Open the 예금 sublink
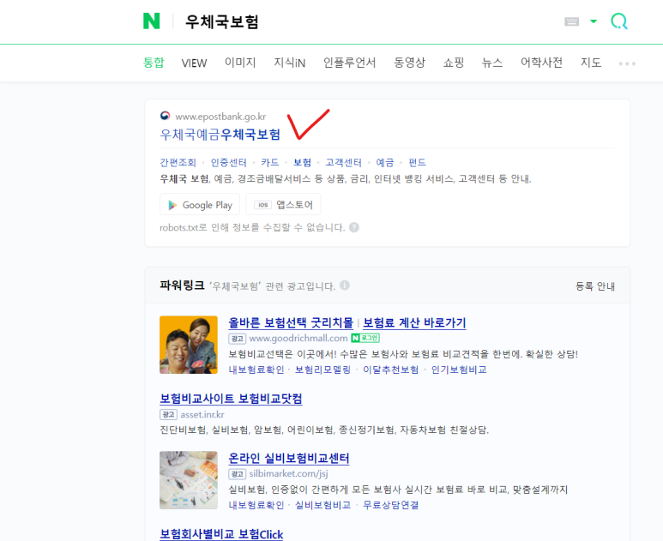663x541 pixels. pos(385,162)
